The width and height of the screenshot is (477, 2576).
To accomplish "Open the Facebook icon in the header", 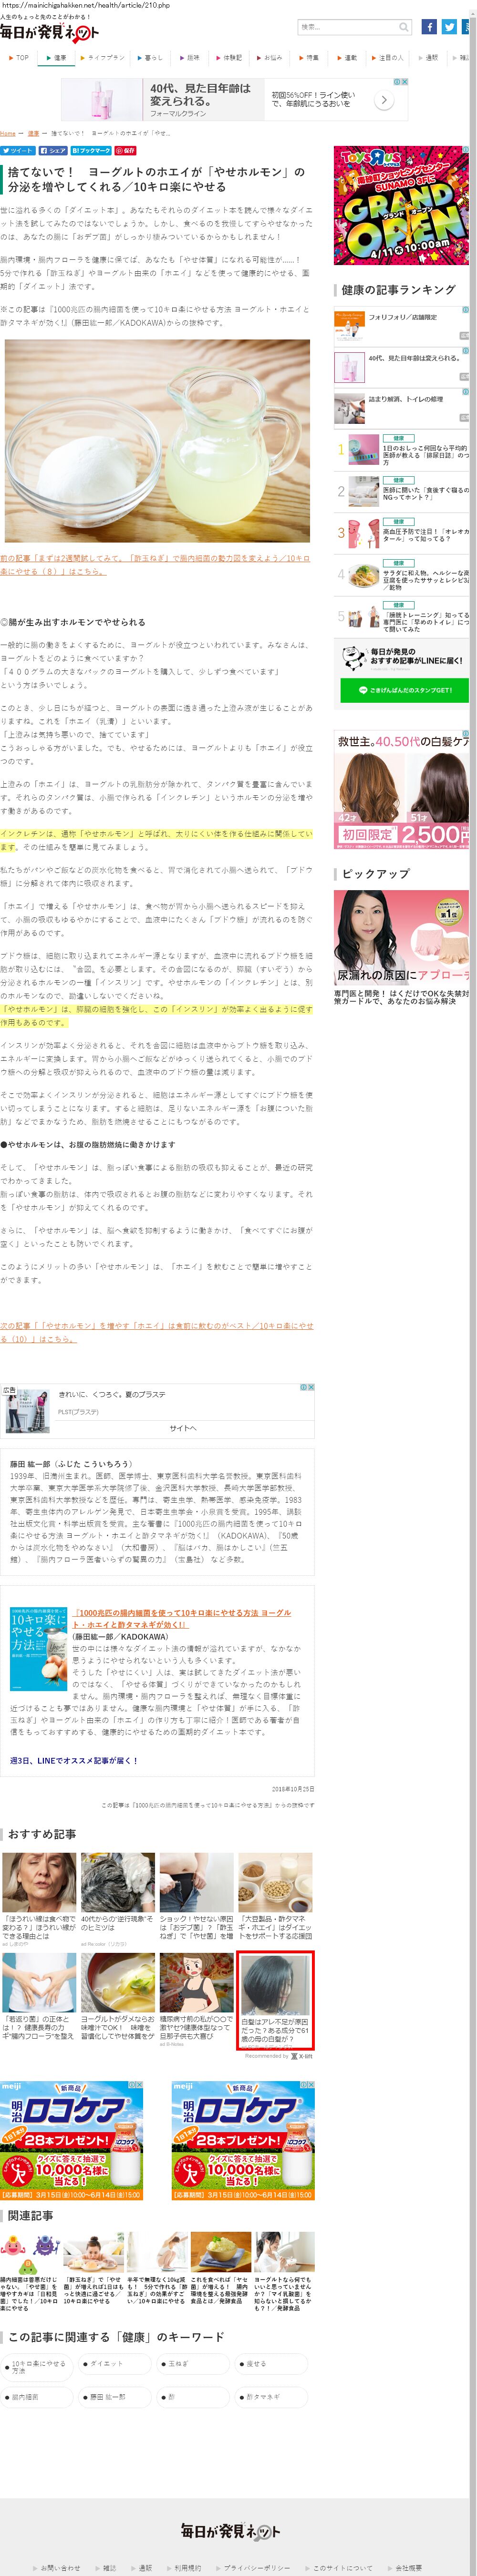I will [428, 27].
